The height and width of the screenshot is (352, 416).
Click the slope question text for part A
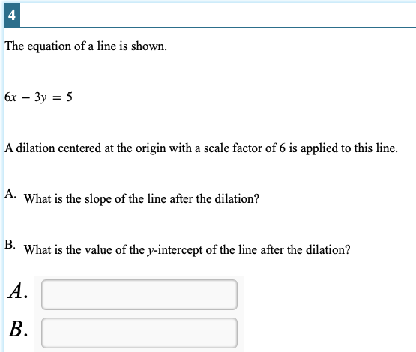click(142, 198)
